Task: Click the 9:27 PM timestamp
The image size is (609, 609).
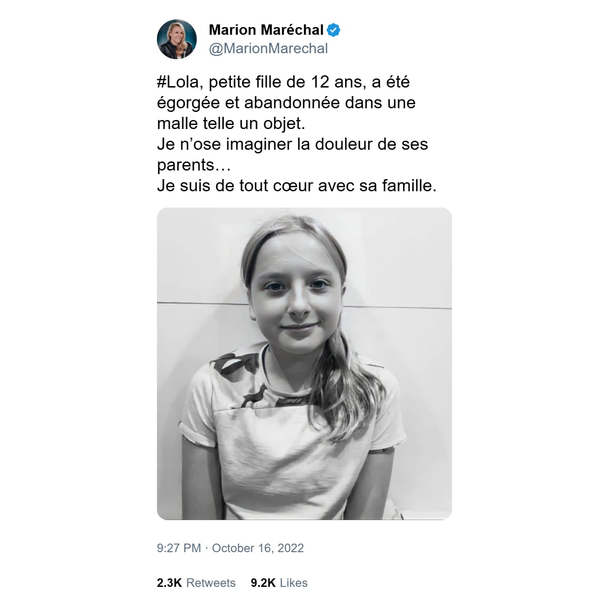Action: (x=179, y=548)
